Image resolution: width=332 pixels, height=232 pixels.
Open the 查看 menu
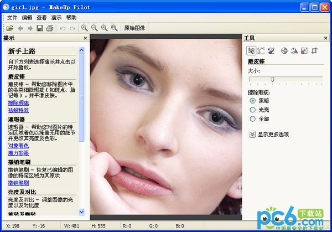[x=41, y=18]
